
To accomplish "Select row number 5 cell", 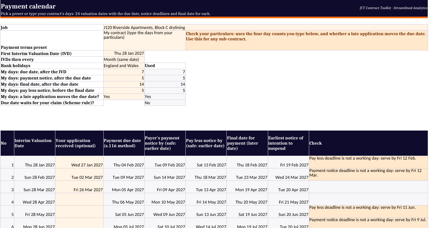I will click(7, 212).
